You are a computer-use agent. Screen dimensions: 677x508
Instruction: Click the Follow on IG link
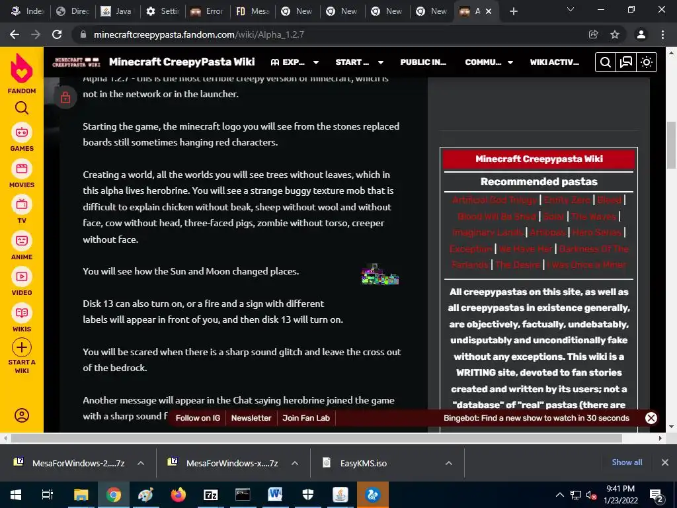coord(198,418)
